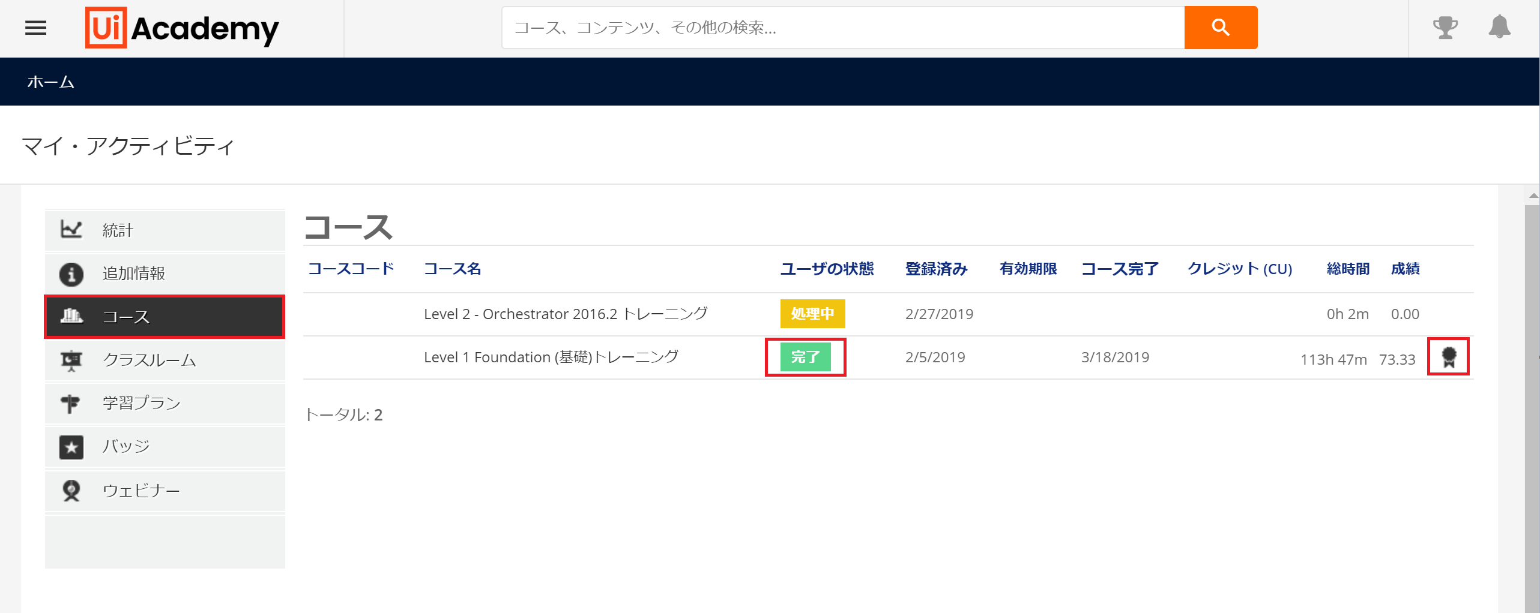The height and width of the screenshot is (613, 1540).
Task: Go to ホーム in the navigation bar
Action: coord(50,82)
